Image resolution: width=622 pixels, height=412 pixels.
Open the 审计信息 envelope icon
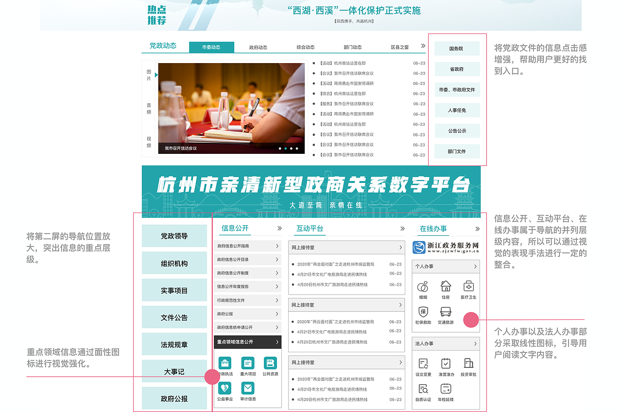point(248,388)
